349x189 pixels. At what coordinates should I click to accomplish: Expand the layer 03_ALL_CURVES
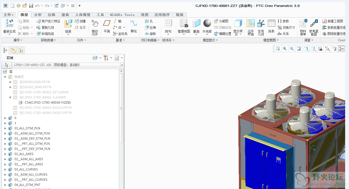5,169
